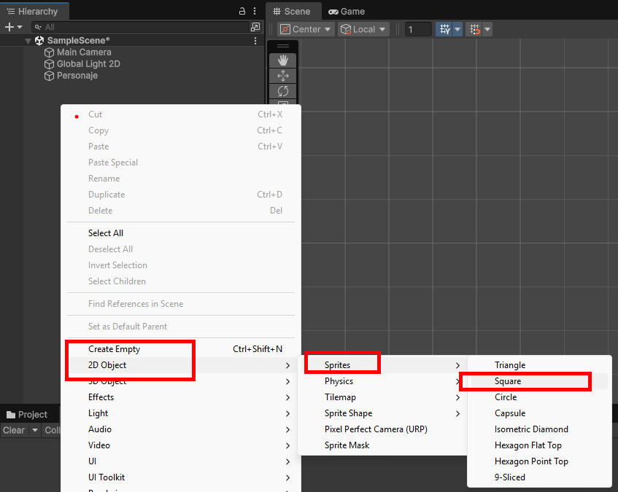
Task: Toggle grid visibility in Scene view
Action: tap(444, 29)
